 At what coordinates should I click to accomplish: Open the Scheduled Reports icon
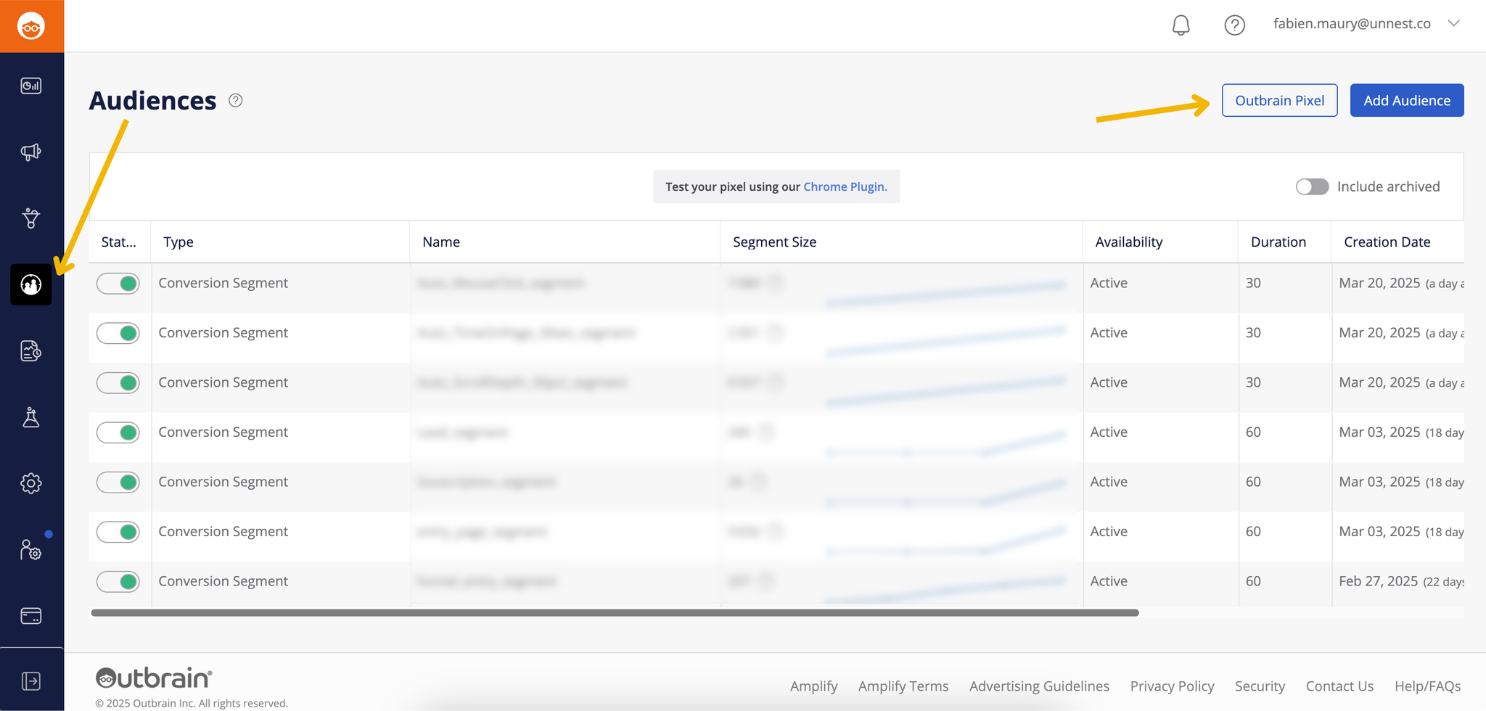(30, 351)
